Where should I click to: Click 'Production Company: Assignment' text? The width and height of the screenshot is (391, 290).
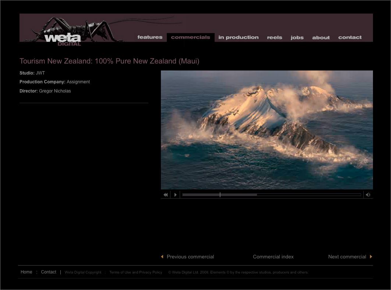(x=54, y=82)
